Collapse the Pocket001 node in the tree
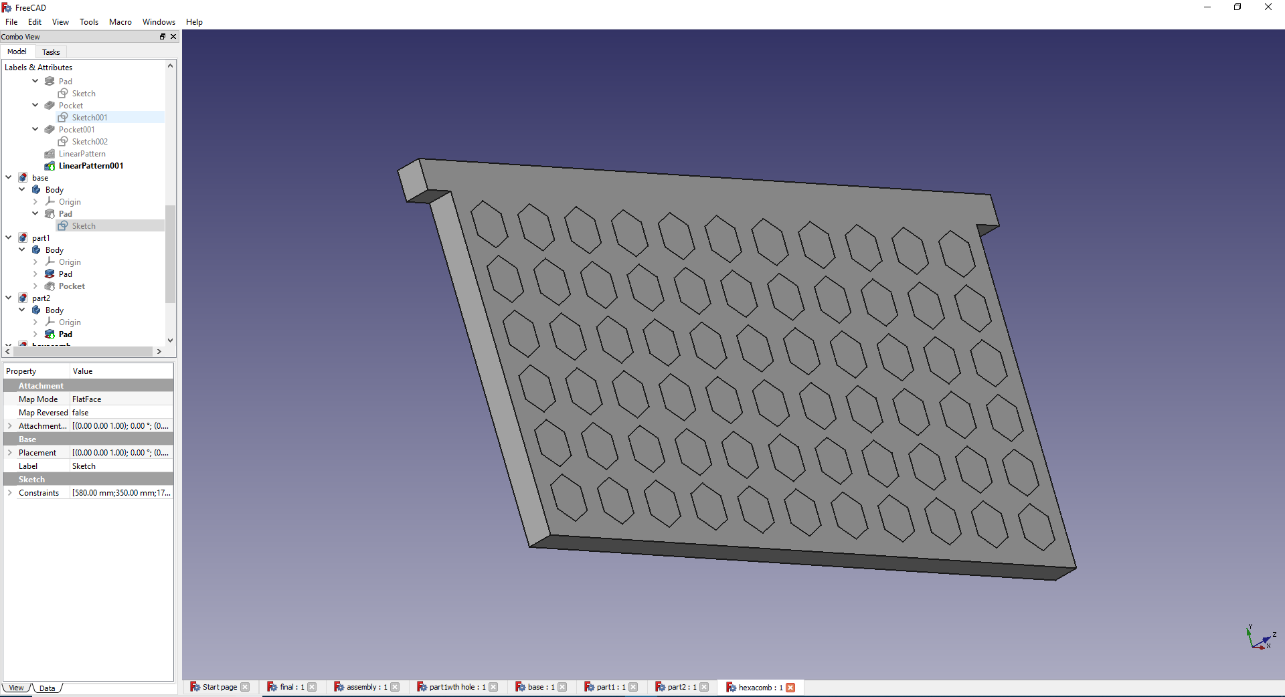The height and width of the screenshot is (697, 1285). pos(35,129)
